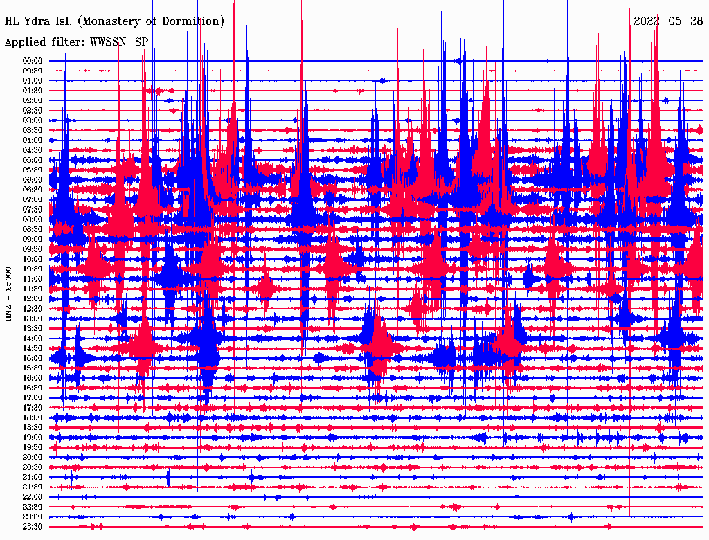
Task: Select the 08:30 time label
Action: click(x=33, y=230)
